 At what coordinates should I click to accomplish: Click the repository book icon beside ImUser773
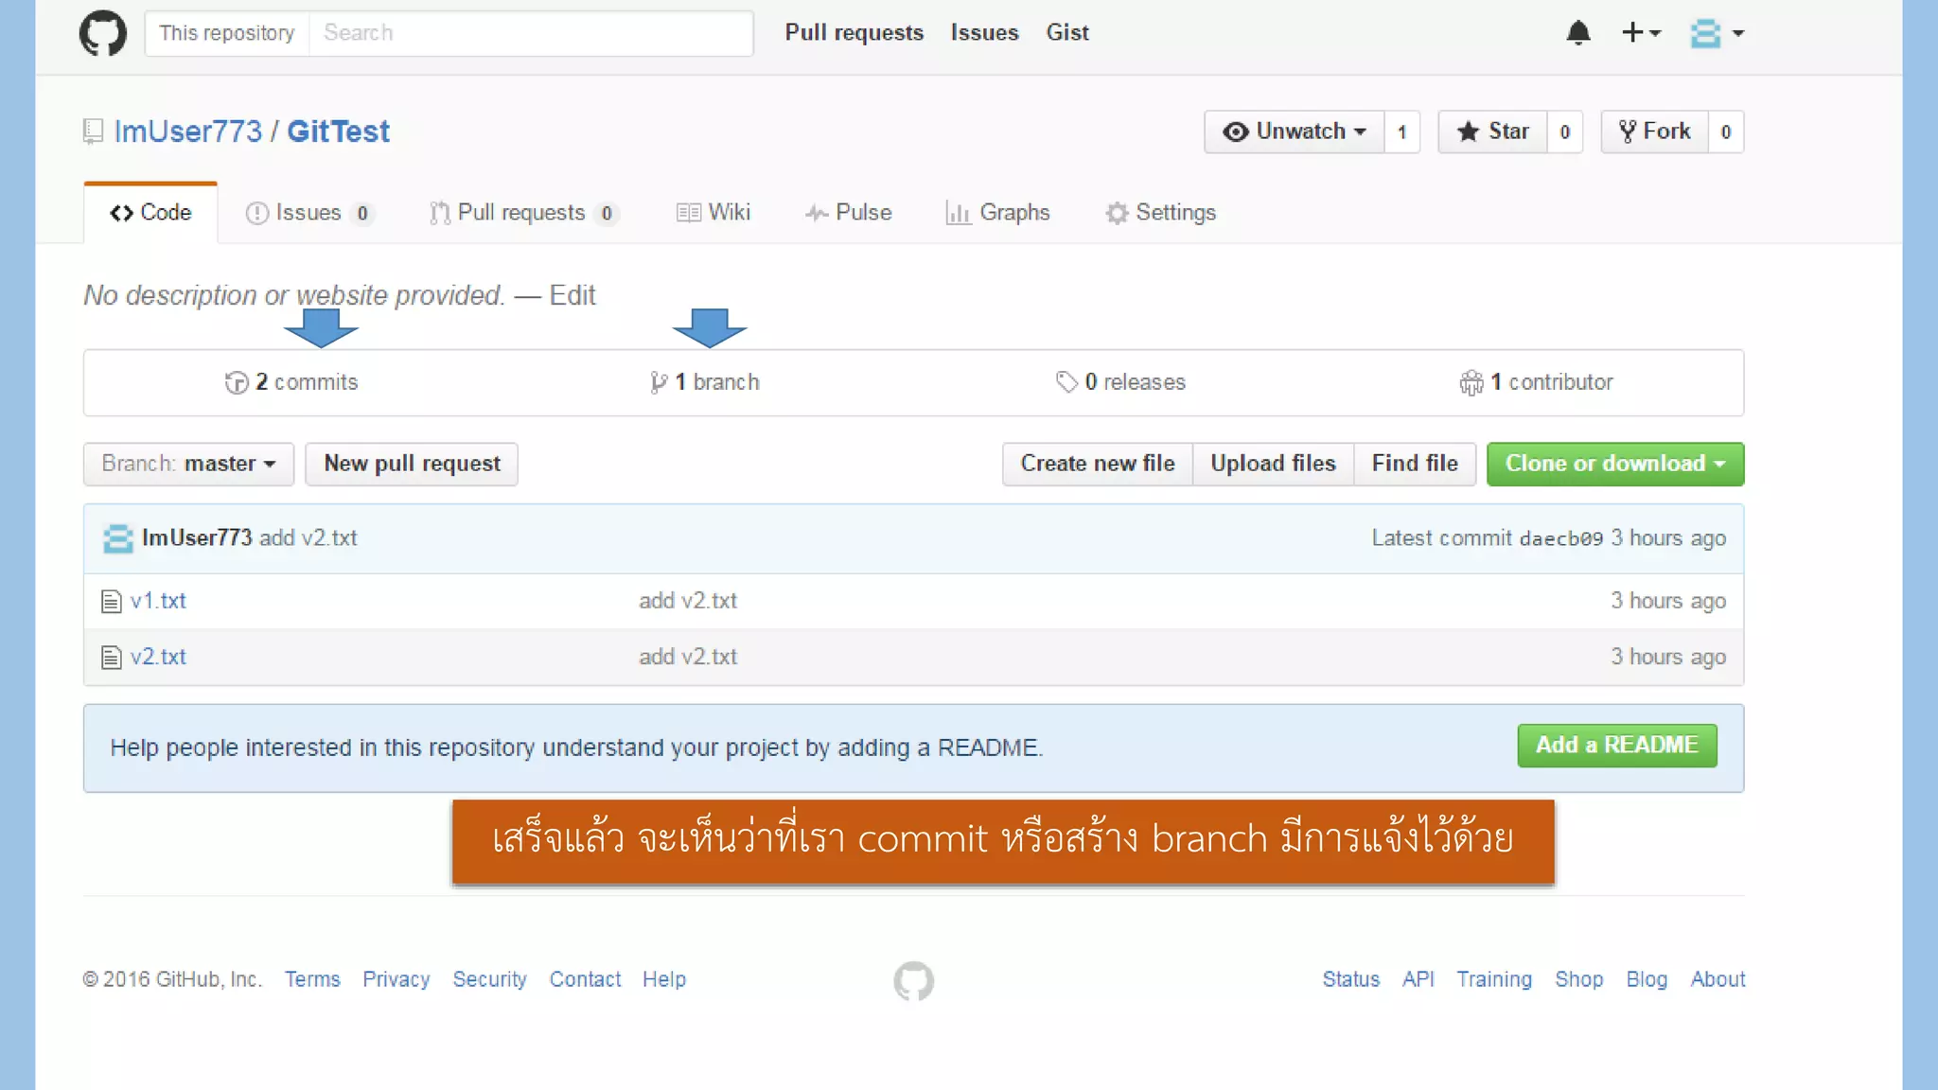click(x=93, y=132)
